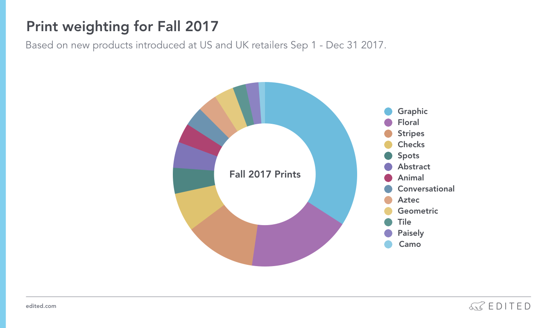The image size is (557, 328).
Task: Click the Floral legend color dot
Action: [389, 123]
